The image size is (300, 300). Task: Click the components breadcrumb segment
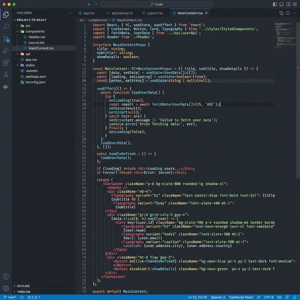98,20
